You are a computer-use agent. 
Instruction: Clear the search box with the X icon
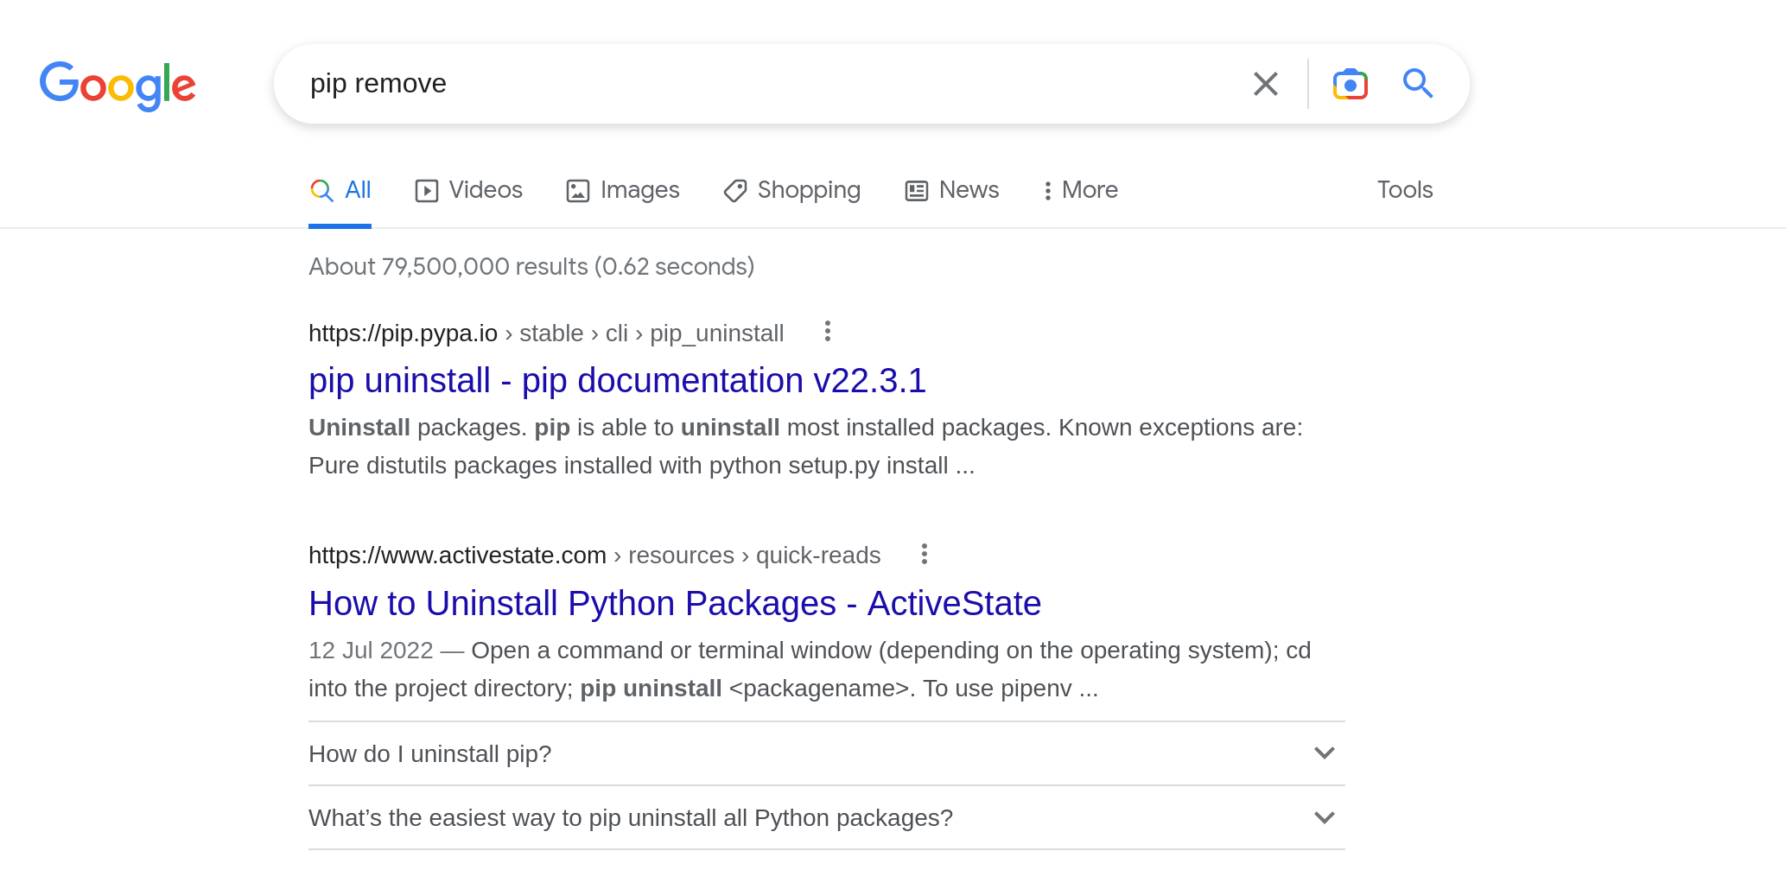(x=1265, y=84)
